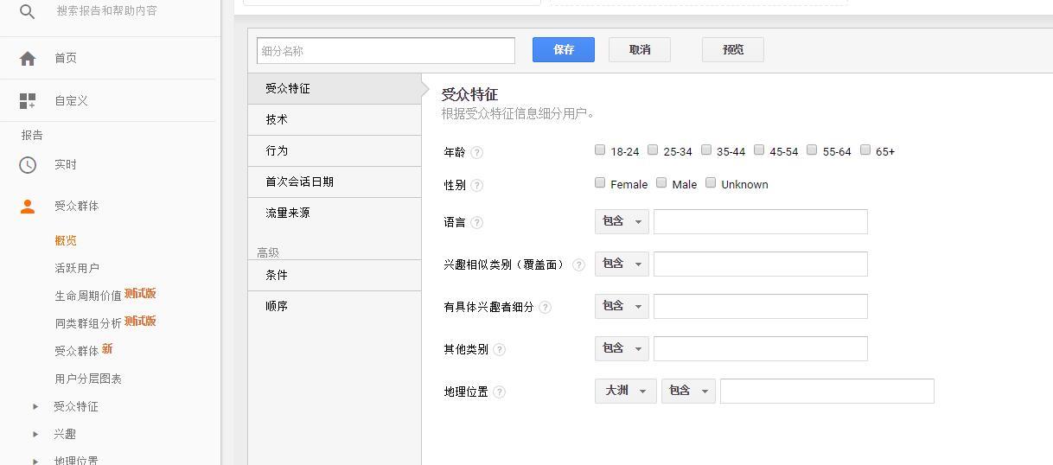Click the search magnifier icon
The image size is (1053, 465).
pyautogui.click(x=28, y=11)
